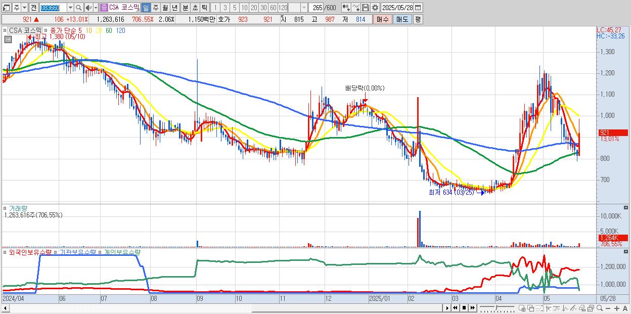Select the daily (일) chart period
The height and width of the screenshot is (314, 631).
coord(146,8)
